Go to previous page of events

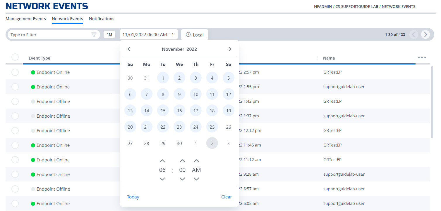pyautogui.click(x=413, y=34)
